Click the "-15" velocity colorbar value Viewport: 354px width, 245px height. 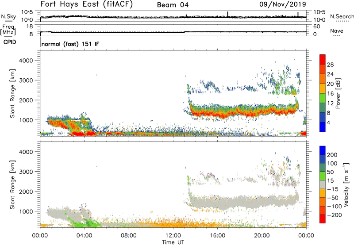click(x=332, y=189)
